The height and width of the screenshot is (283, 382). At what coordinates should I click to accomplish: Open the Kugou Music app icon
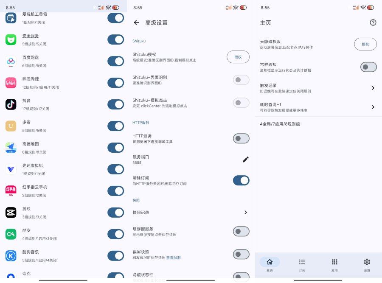tap(11, 255)
